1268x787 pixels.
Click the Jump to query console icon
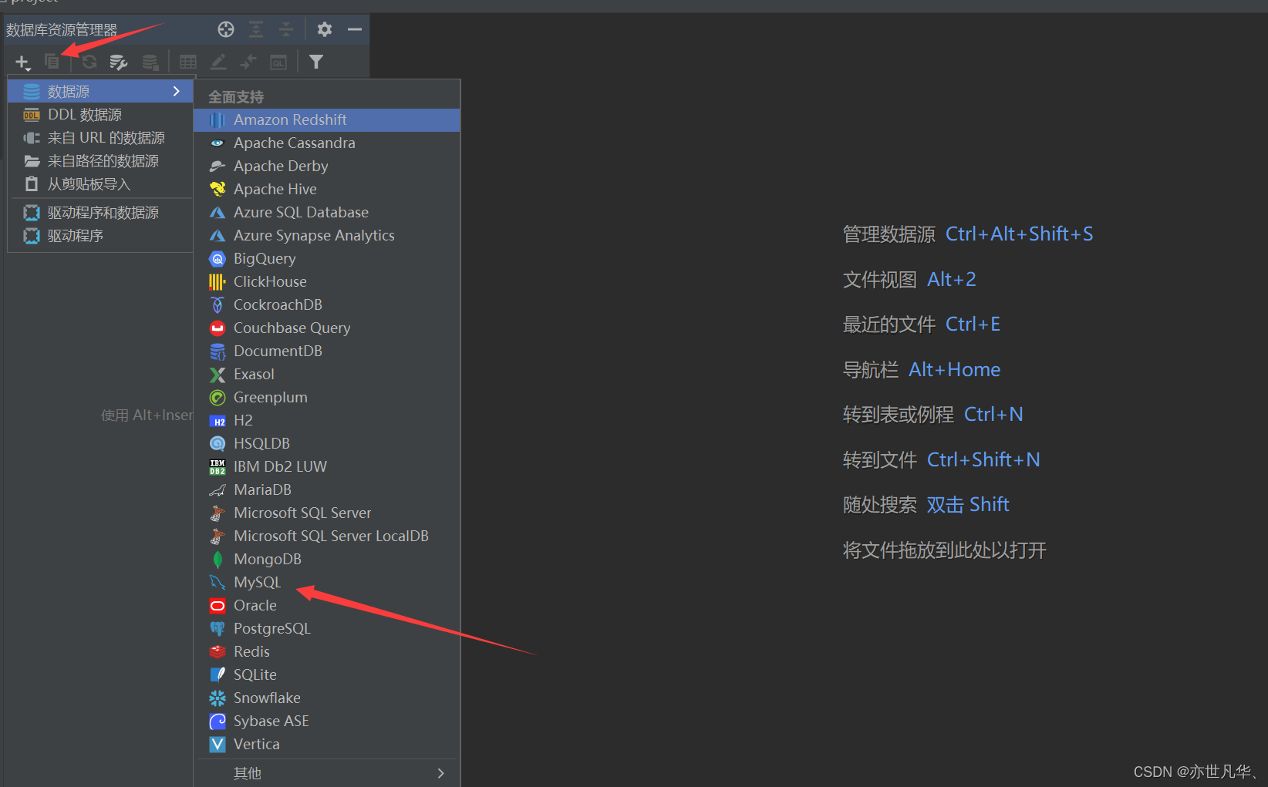(278, 62)
